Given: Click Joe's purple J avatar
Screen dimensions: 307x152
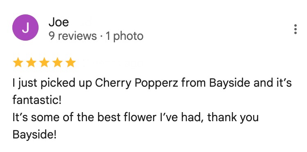Looking at the screenshot, I should (x=25, y=28).
